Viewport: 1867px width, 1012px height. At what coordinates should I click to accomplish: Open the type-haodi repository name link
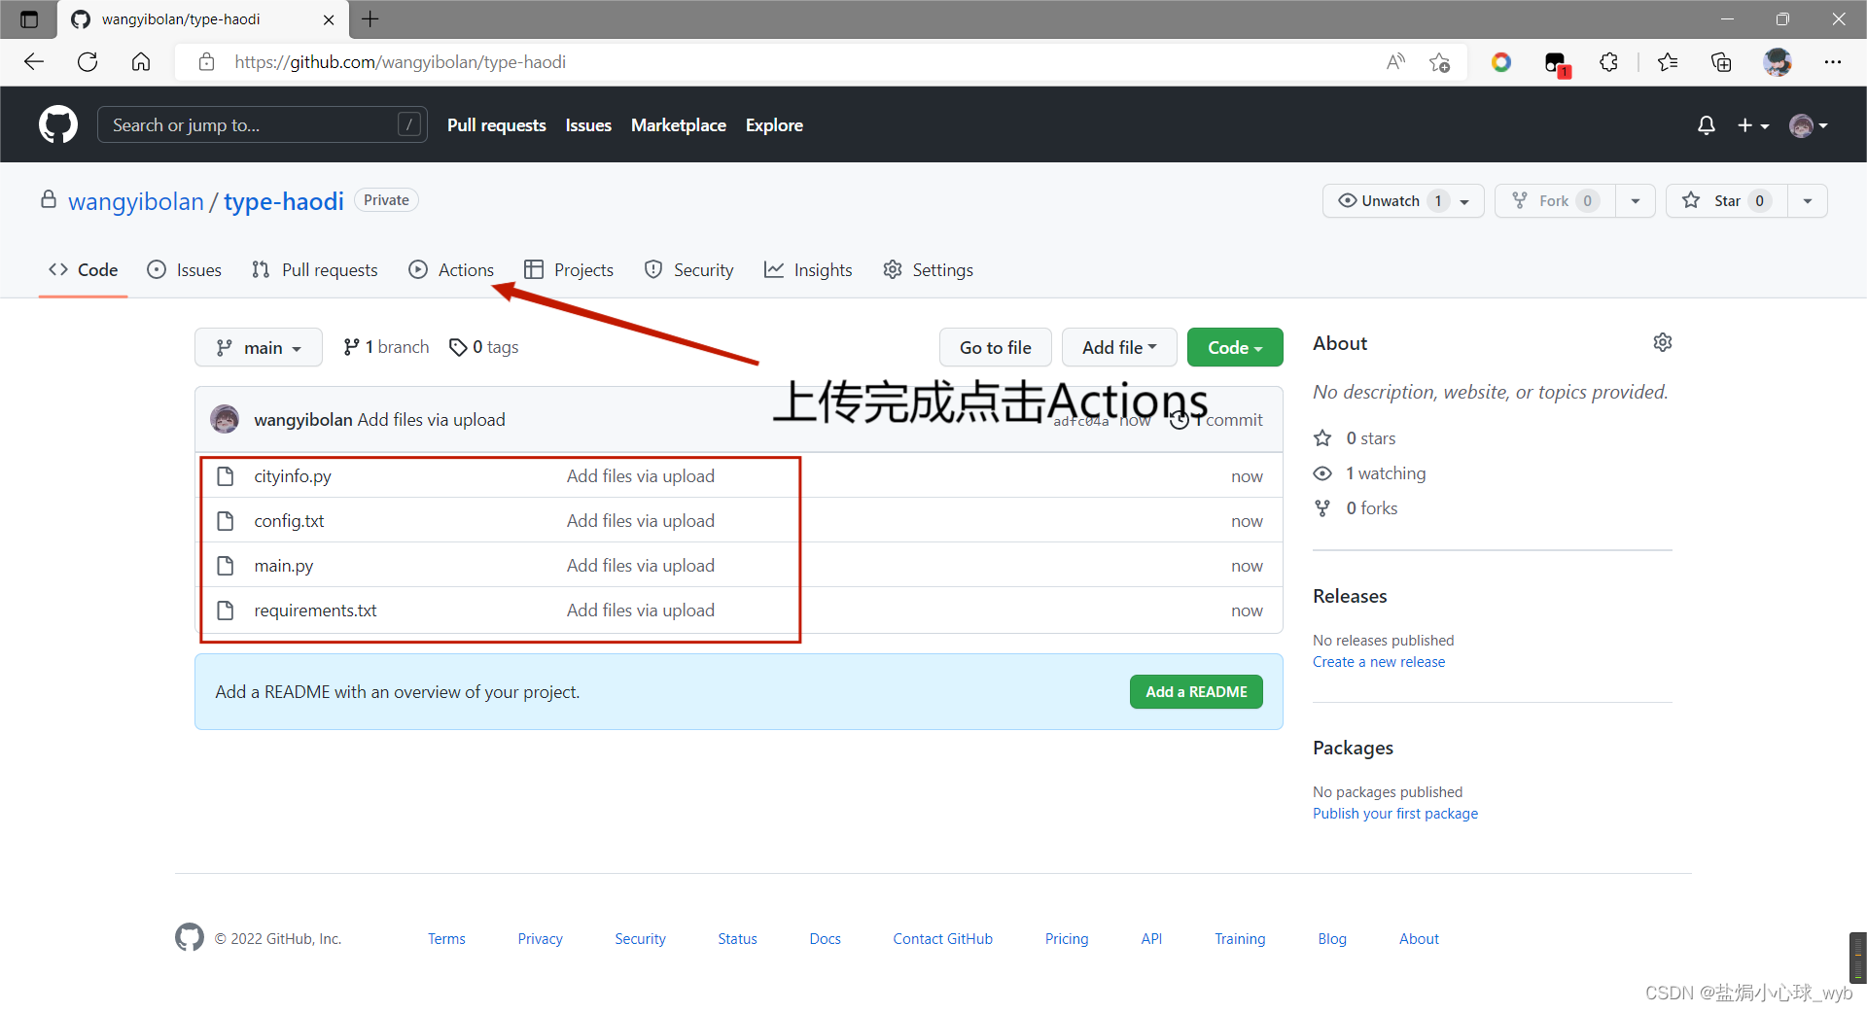(284, 201)
